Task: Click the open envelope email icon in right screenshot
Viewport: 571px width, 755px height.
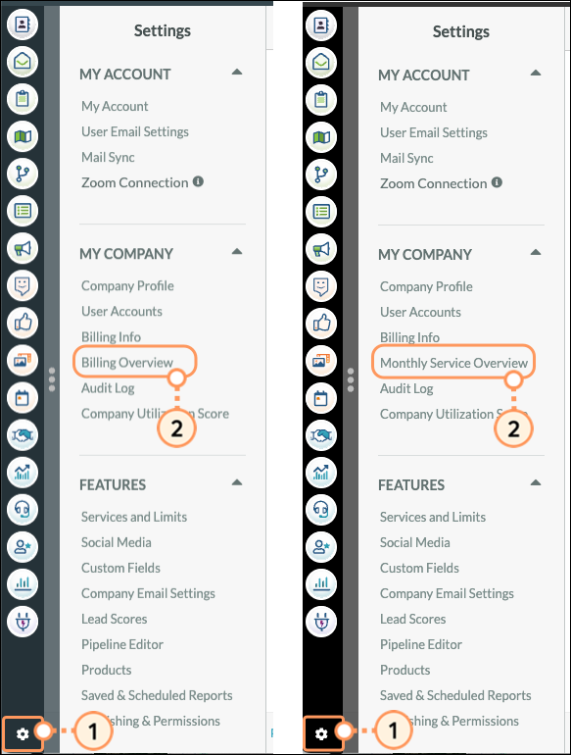Action: pyautogui.click(x=321, y=63)
